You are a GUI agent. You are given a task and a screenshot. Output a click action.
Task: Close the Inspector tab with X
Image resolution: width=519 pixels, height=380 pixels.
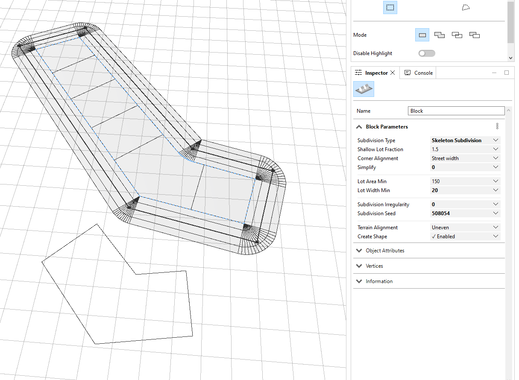393,73
